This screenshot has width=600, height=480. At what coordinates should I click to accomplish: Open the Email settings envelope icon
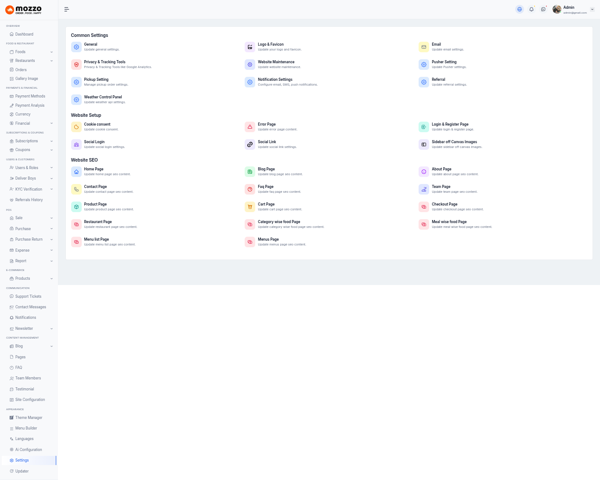tap(424, 47)
